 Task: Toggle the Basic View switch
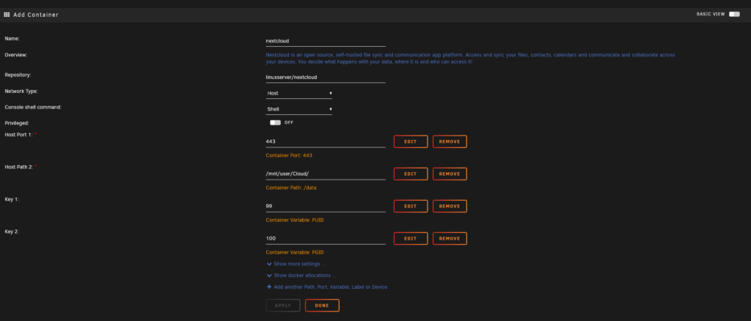point(733,15)
